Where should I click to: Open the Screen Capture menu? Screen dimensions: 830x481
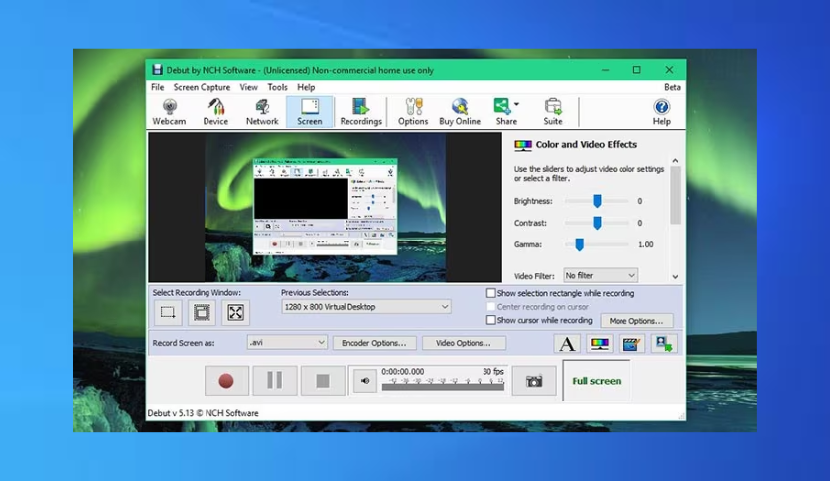[x=202, y=87]
